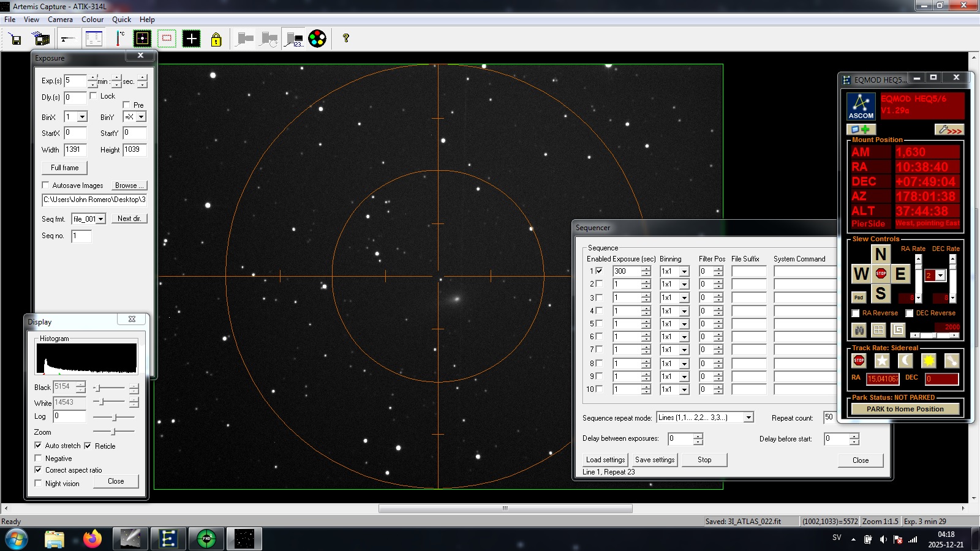Click the temperature thermometer toolbar icon
Screen dimensions: 980x551
[120, 39]
